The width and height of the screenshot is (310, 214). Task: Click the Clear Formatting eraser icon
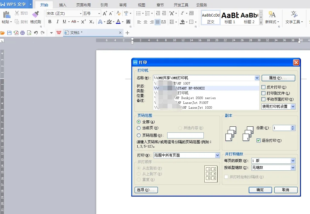coord(118,14)
